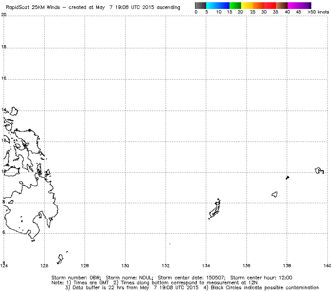This screenshot has height=291, width=331.
Task: Click the longitude "126" axis label
Action: pos(44,265)
